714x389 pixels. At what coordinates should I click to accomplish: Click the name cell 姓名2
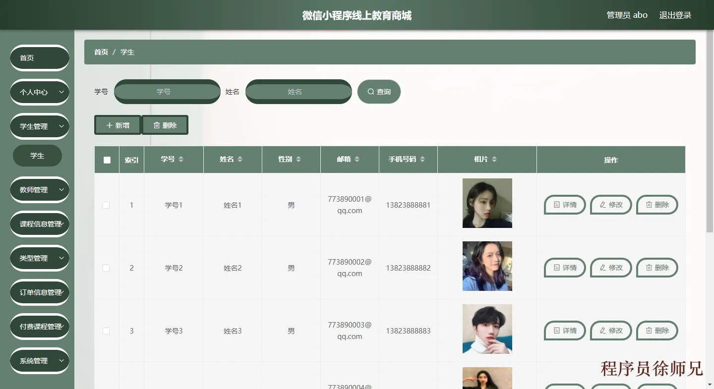[233, 268]
